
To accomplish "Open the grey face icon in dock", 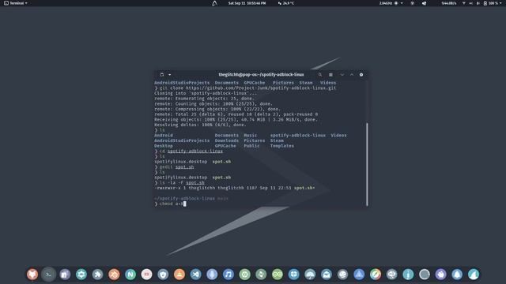I will 342,275.
